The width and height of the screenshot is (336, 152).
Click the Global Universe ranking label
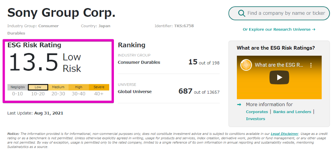(135, 92)
